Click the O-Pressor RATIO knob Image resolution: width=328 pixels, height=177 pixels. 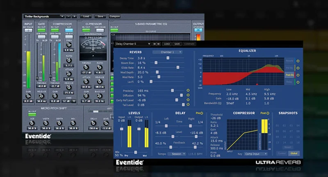(100, 67)
